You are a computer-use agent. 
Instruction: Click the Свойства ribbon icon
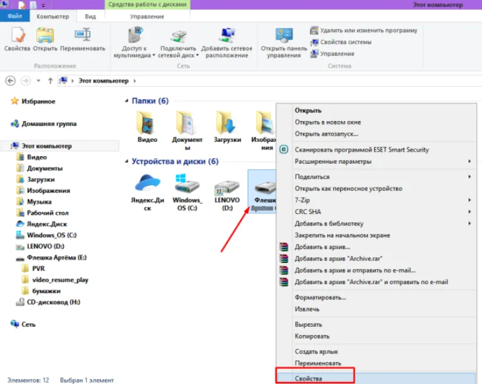(x=17, y=39)
